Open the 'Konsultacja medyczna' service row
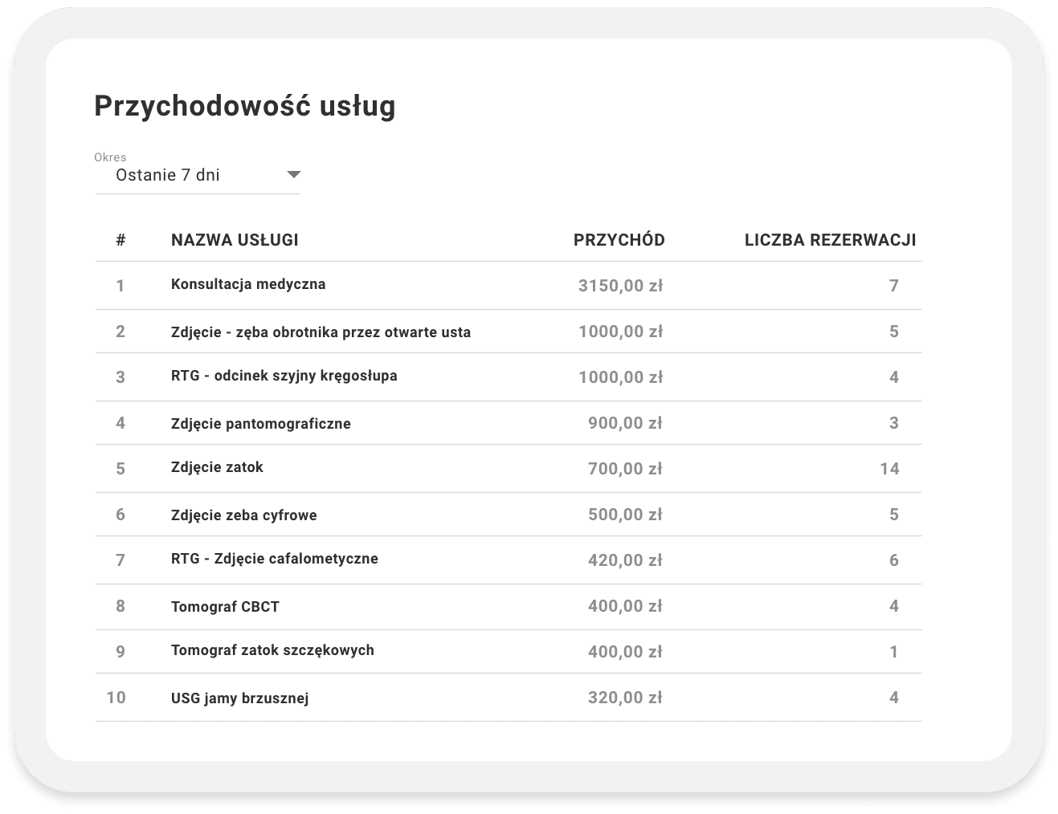The image size is (1058, 814). (x=248, y=284)
